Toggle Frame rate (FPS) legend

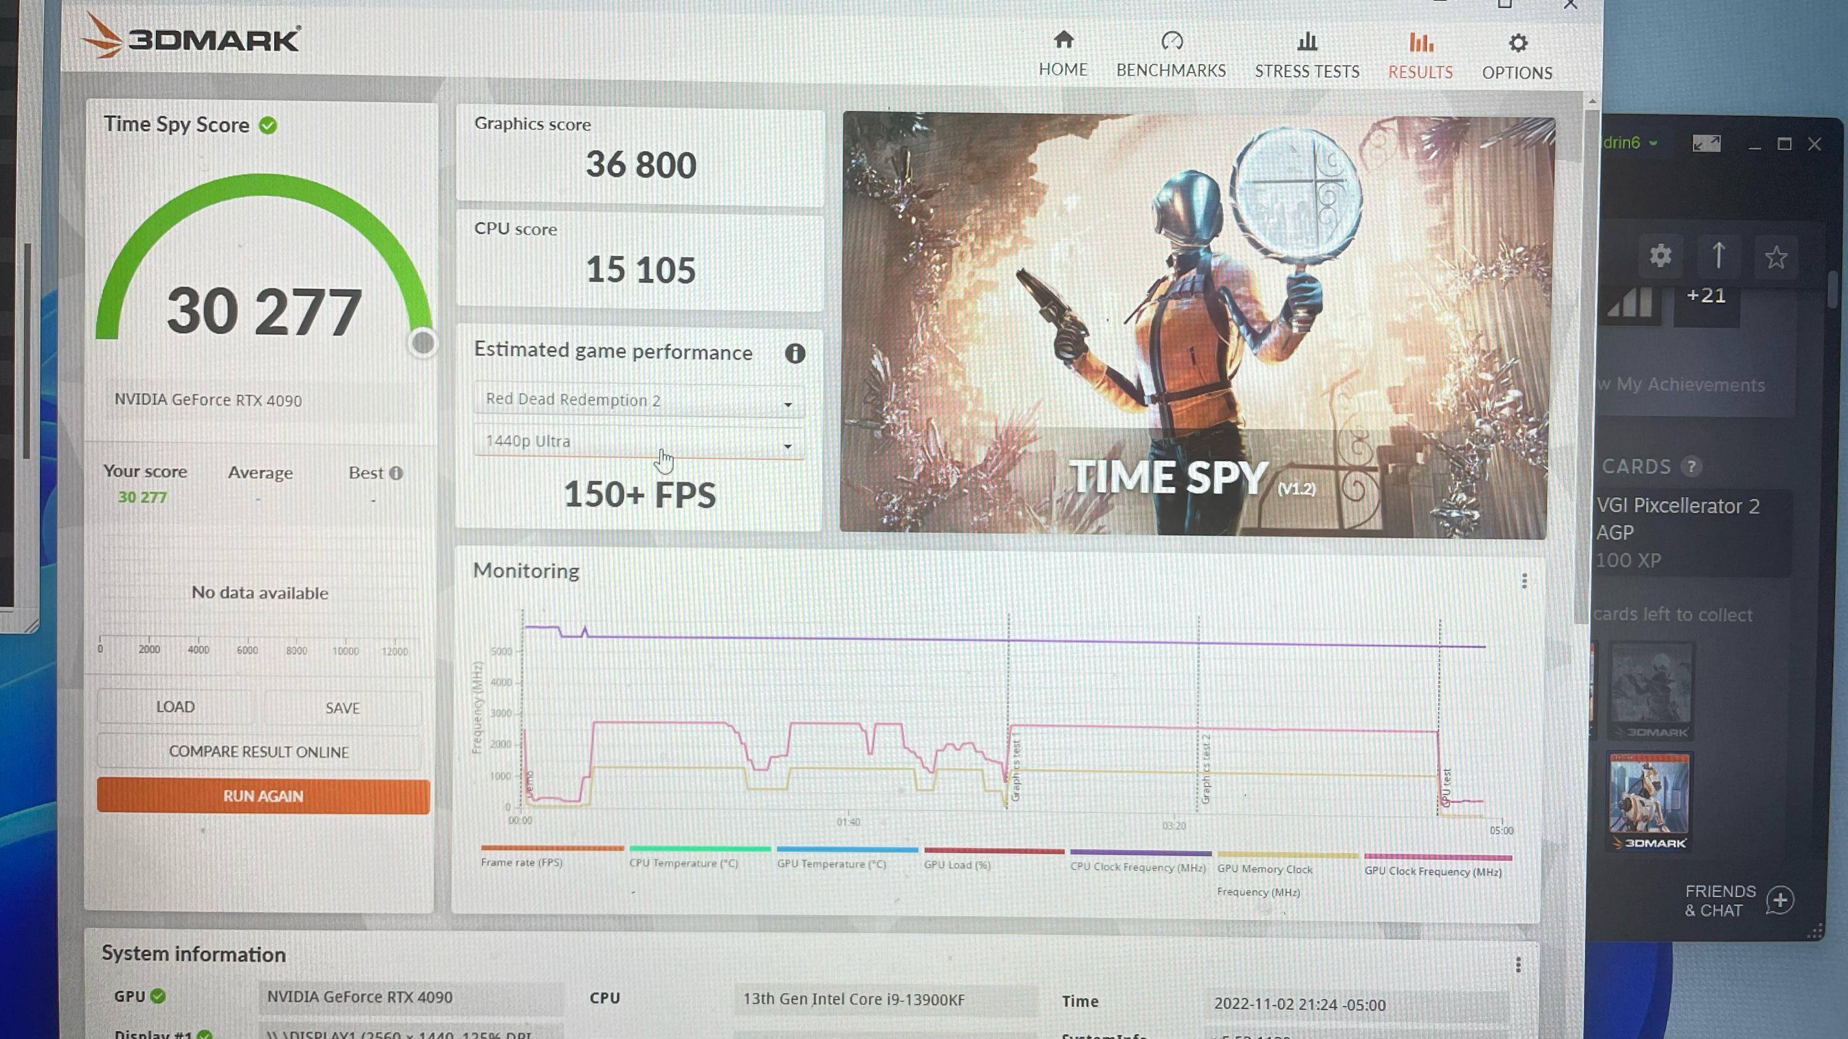click(522, 863)
